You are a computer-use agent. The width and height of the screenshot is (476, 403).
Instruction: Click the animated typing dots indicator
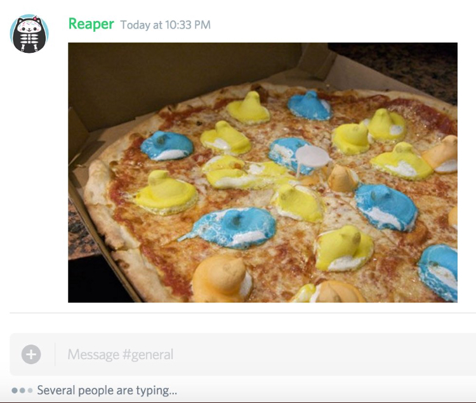click(22, 390)
